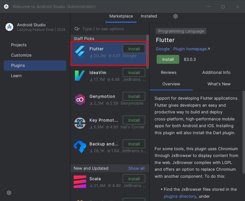Viewport: 245px width, 201px height.
Task: Select the Scala plugin name
Action: (95, 179)
